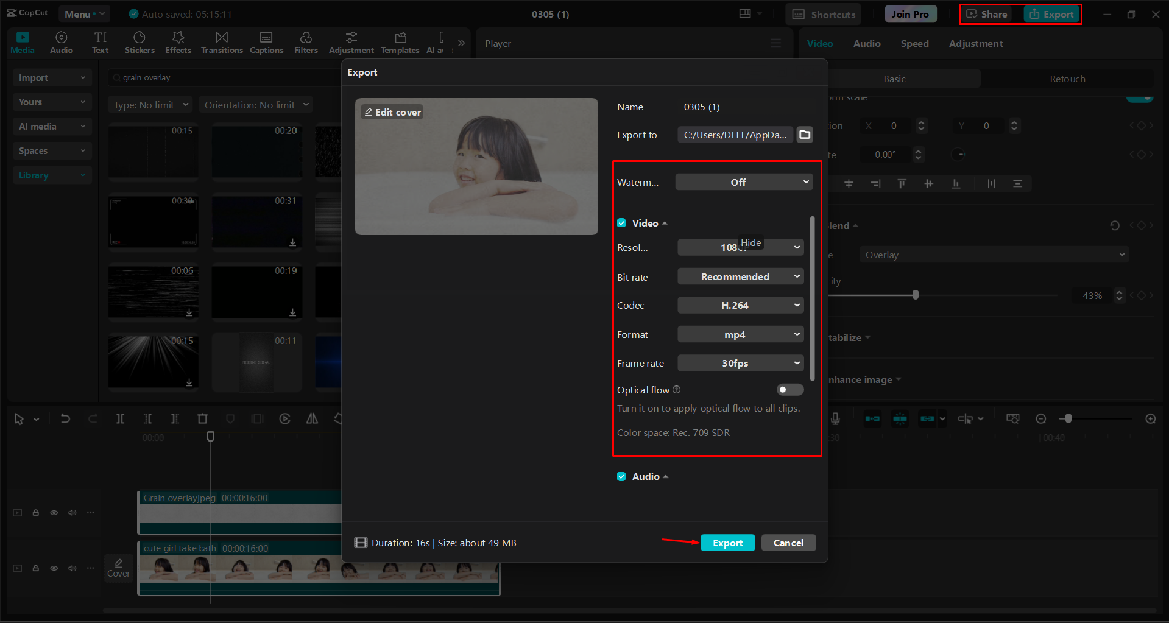This screenshot has height=623, width=1169.
Task: Click the Delete clip trash icon
Action: [x=203, y=418]
